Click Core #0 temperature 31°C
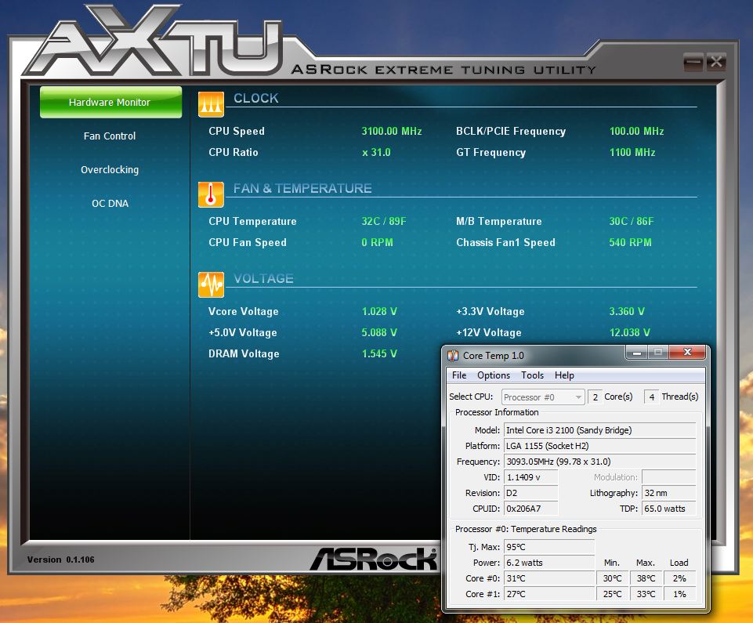The height and width of the screenshot is (623, 753). (549, 579)
